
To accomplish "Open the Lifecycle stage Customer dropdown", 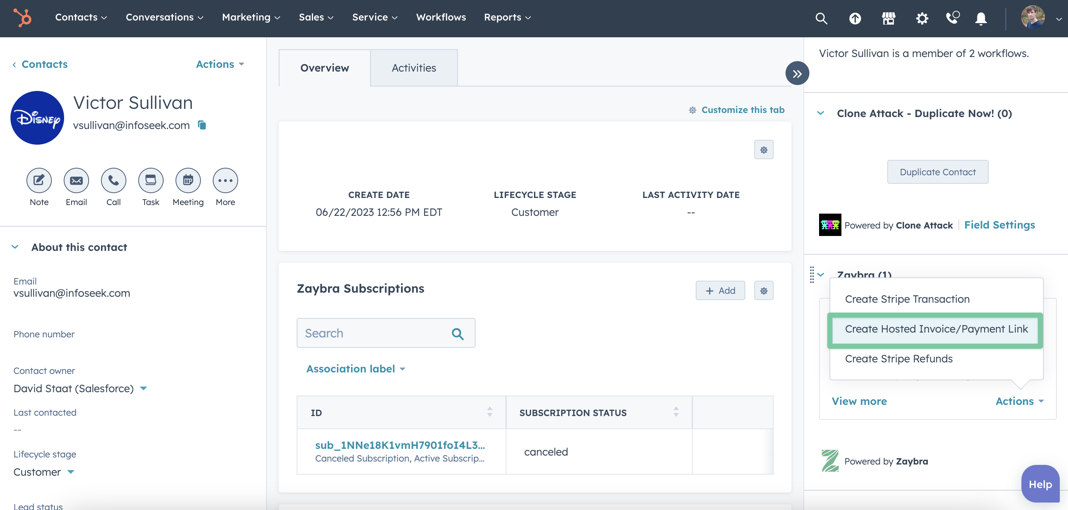I will (x=44, y=472).
